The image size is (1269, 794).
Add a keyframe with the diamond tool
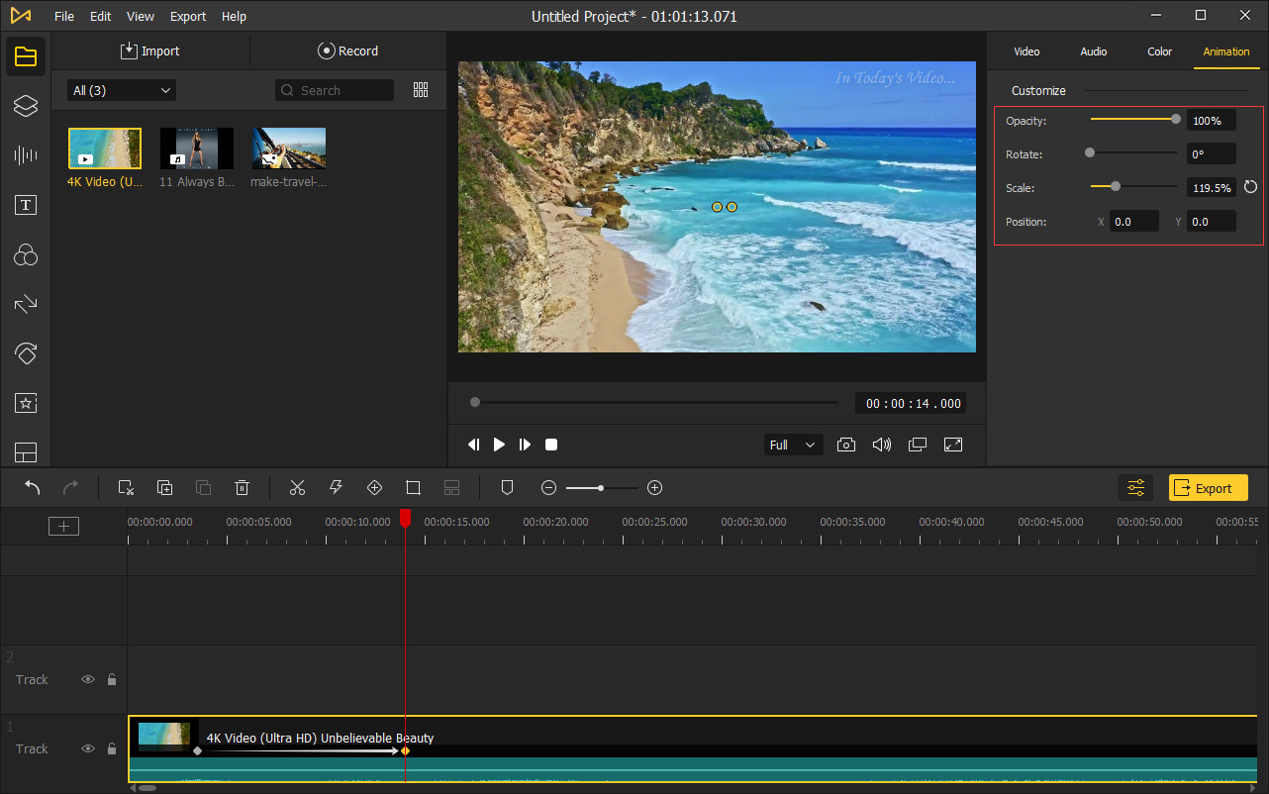[374, 487]
